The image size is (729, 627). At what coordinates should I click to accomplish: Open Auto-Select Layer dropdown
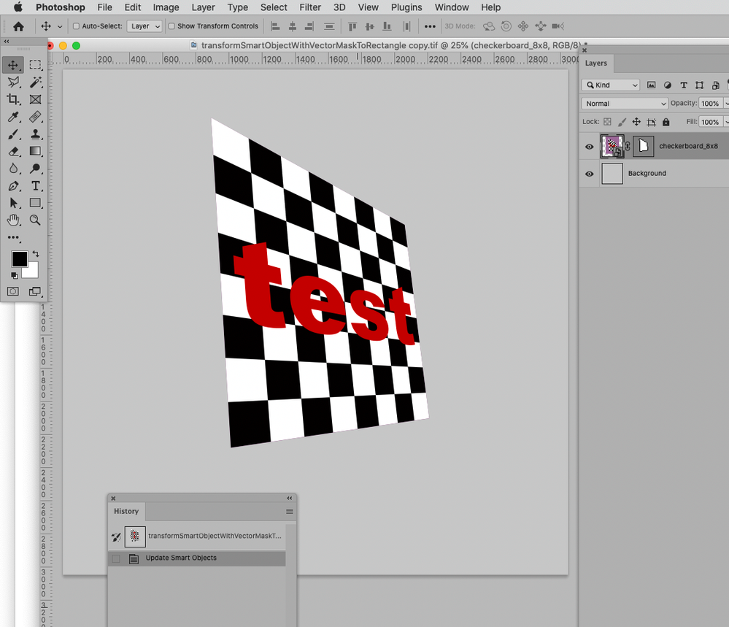[144, 26]
